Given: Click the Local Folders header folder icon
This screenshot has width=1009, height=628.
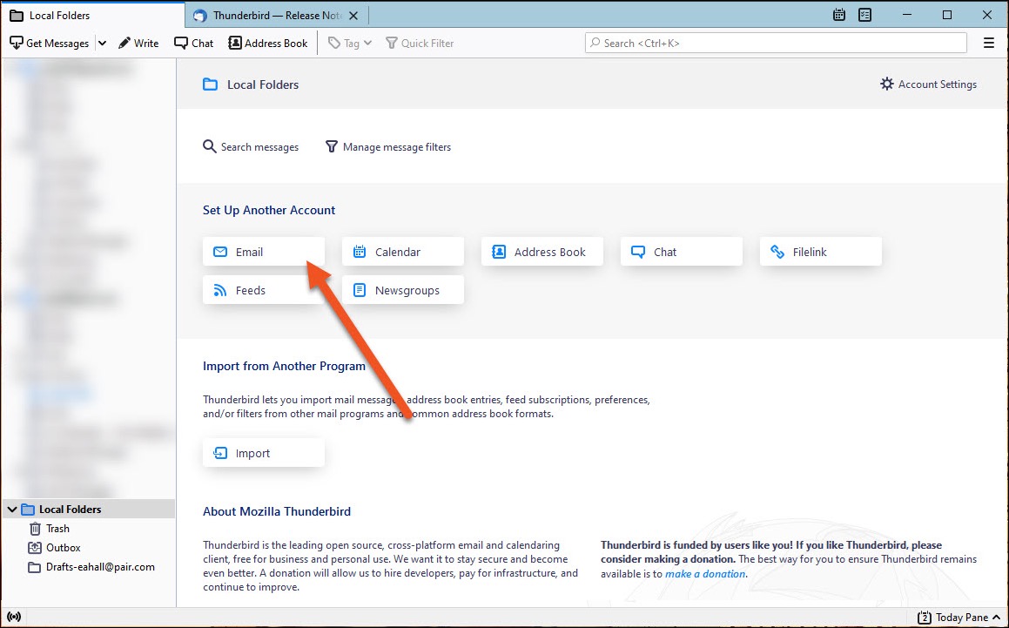Looking at the screenshot, I should click(211, 84).
